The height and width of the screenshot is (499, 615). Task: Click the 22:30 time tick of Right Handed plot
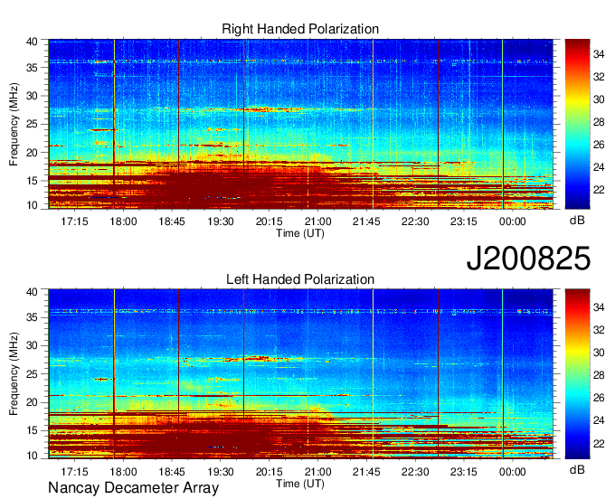click(x=415, y=221)
